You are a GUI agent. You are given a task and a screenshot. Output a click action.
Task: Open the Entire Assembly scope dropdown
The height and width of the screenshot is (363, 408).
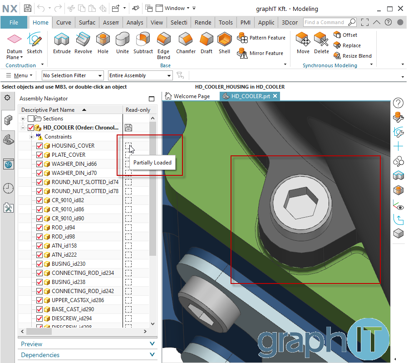coord(139,75)
